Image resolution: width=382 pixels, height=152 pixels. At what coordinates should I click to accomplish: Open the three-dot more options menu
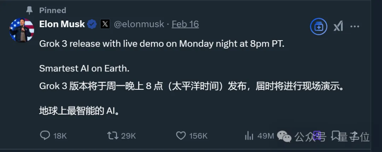click(x=355, y=26)
